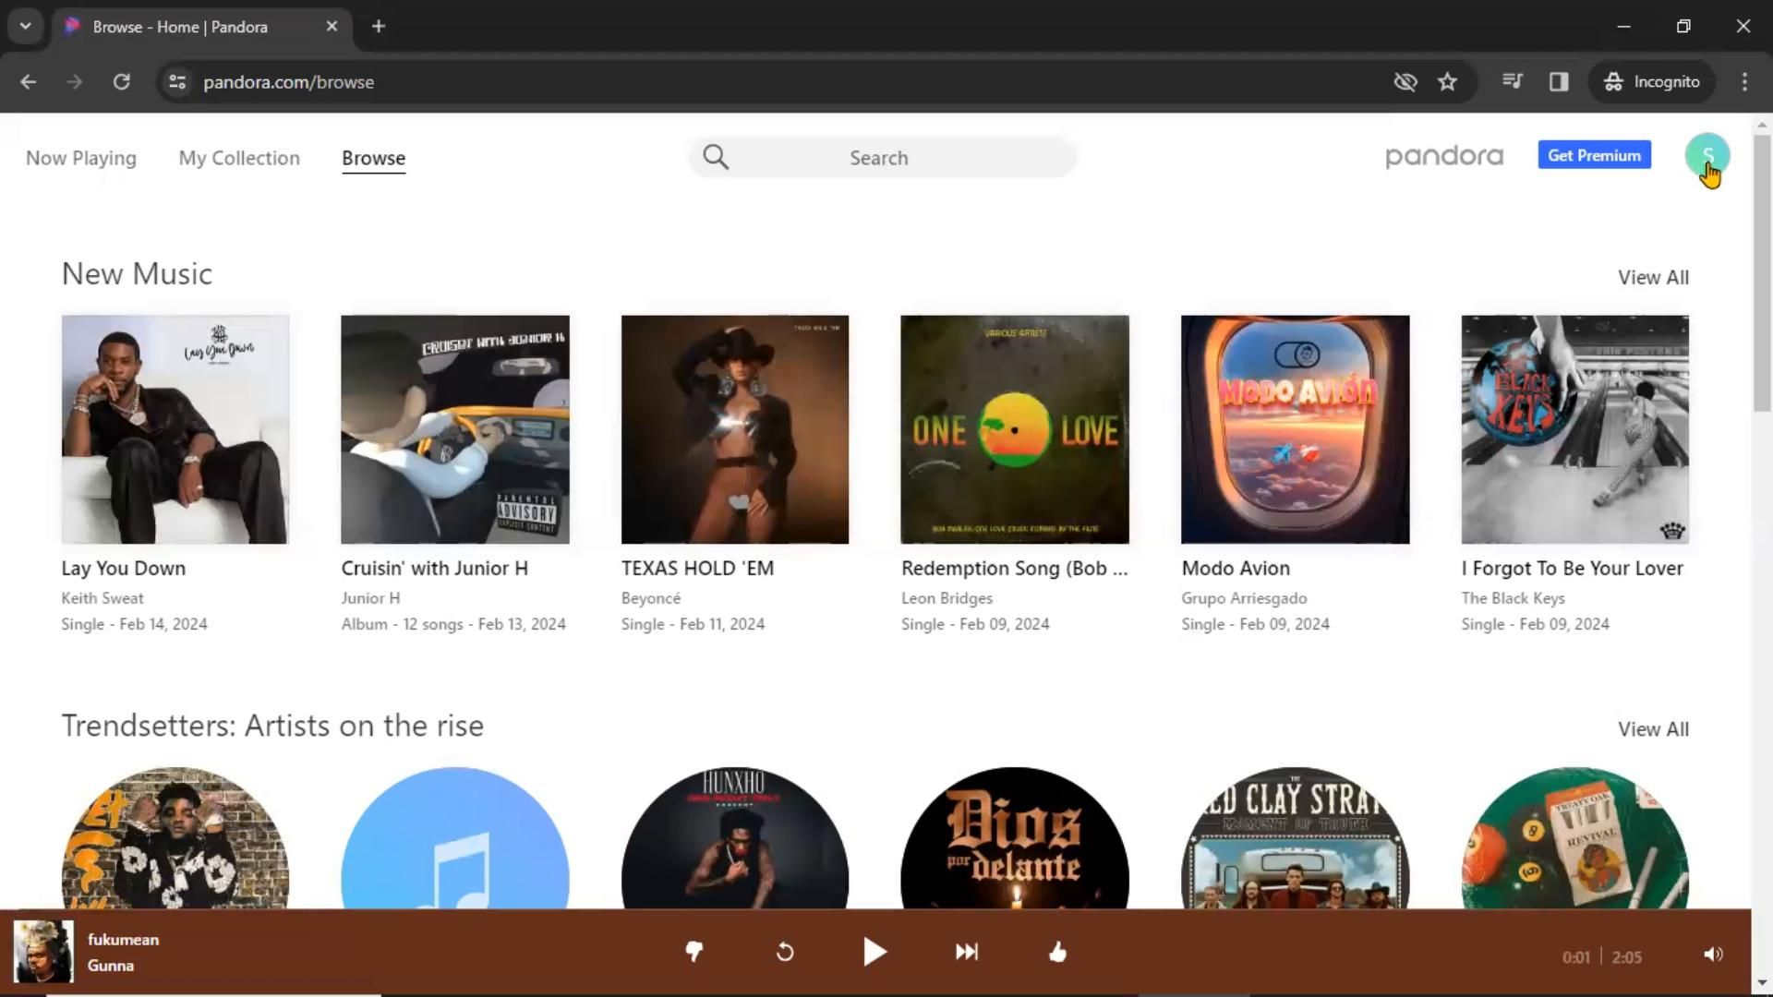Screen dimensions: 1773x997
Task: Click the bookmark/favorites star icon
Action: coord(1447,81)
